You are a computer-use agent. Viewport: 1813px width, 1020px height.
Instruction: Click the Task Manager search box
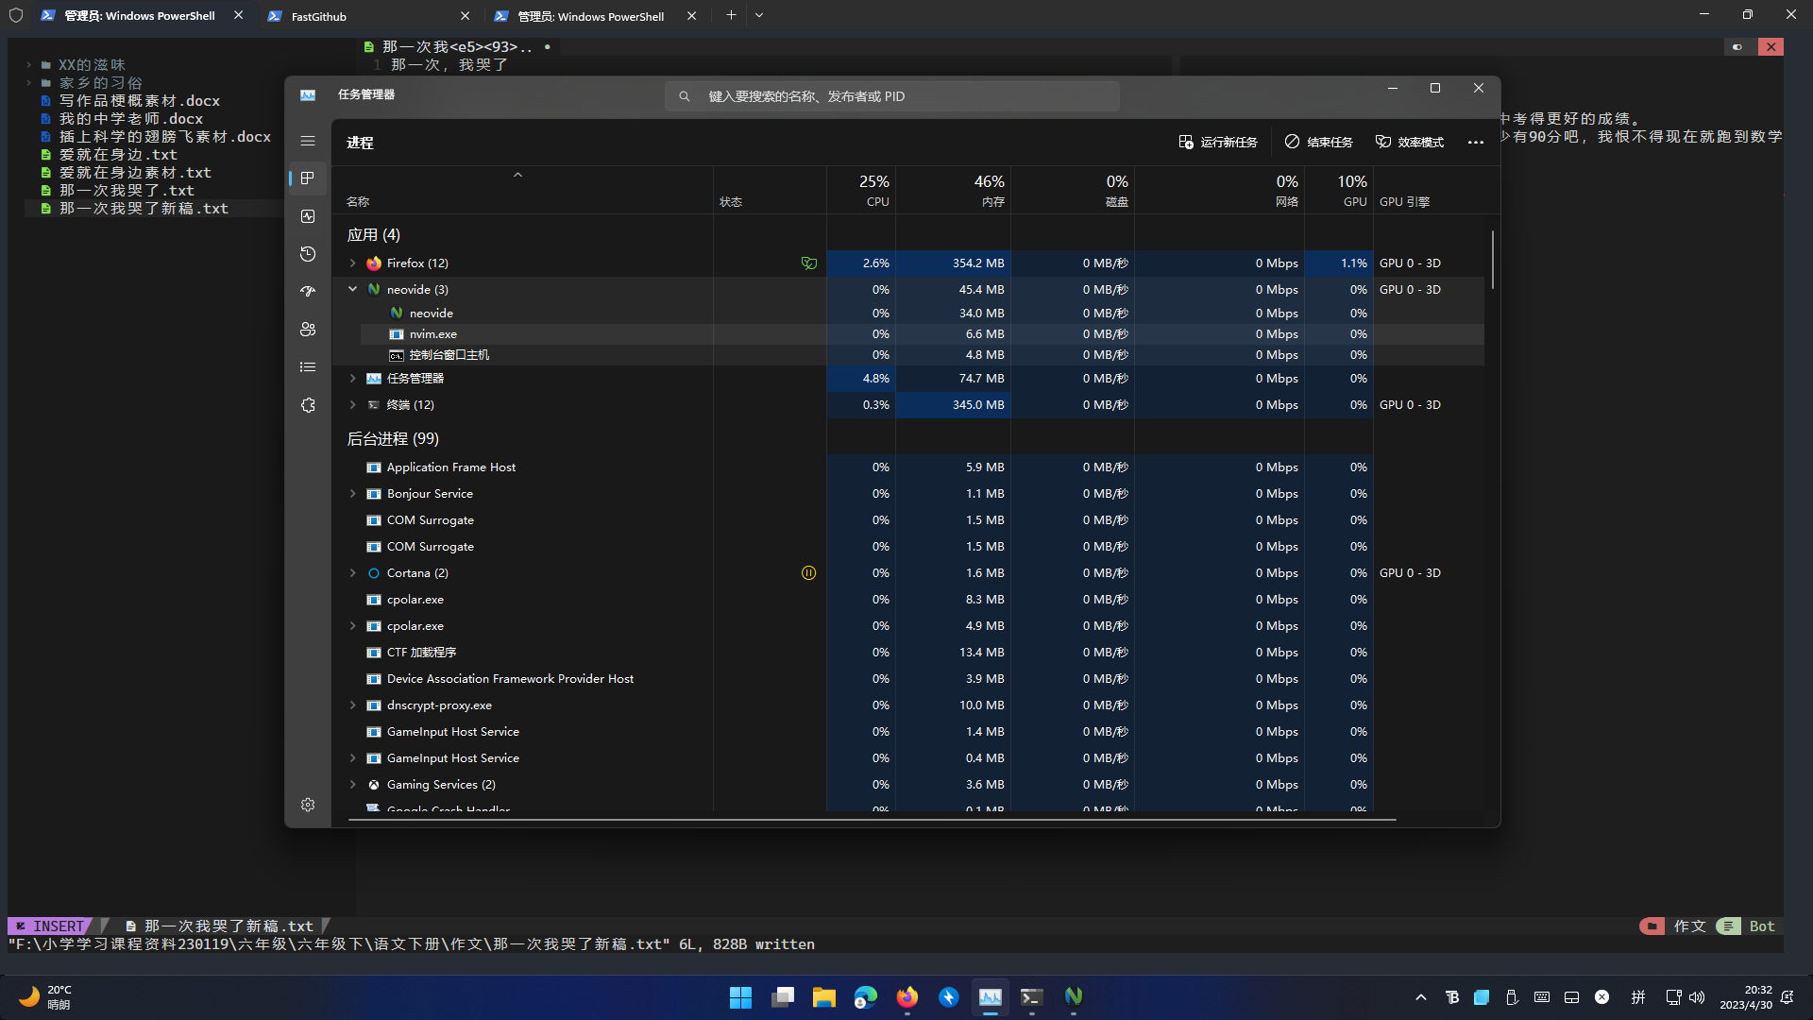point(891,95)
